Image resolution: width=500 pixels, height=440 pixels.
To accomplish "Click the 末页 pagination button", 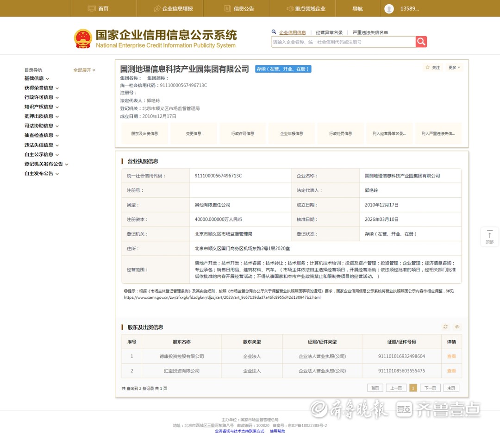I will tap(451, 388).
